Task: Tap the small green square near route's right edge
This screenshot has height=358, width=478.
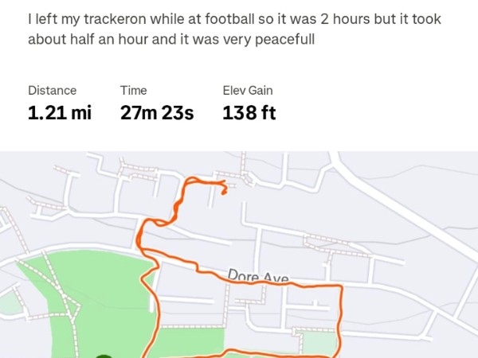Action: click(x=319, y=343)
